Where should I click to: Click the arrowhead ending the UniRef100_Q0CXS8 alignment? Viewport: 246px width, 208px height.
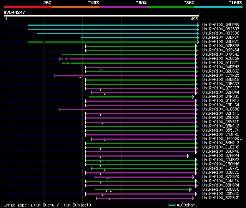[196, 118]
